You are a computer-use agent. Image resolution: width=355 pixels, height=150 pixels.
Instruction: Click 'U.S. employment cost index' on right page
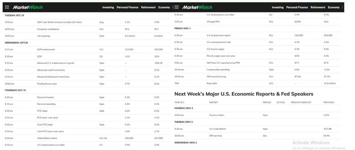pyautogui.click(x=220, y=15)
